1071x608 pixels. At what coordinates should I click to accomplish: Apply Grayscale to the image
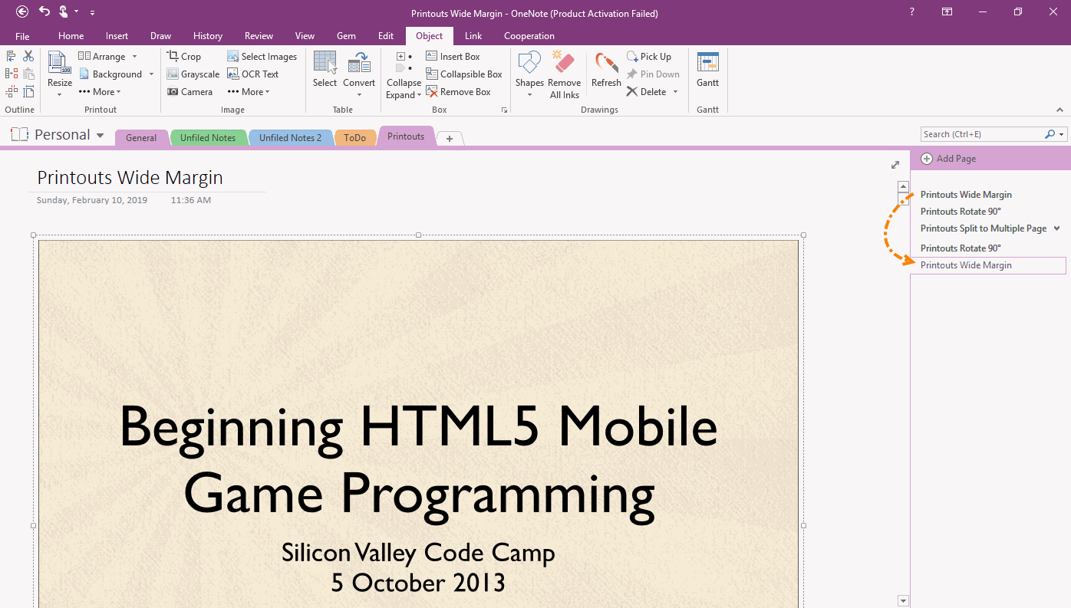pyautogui.click(x=193, y=74)
